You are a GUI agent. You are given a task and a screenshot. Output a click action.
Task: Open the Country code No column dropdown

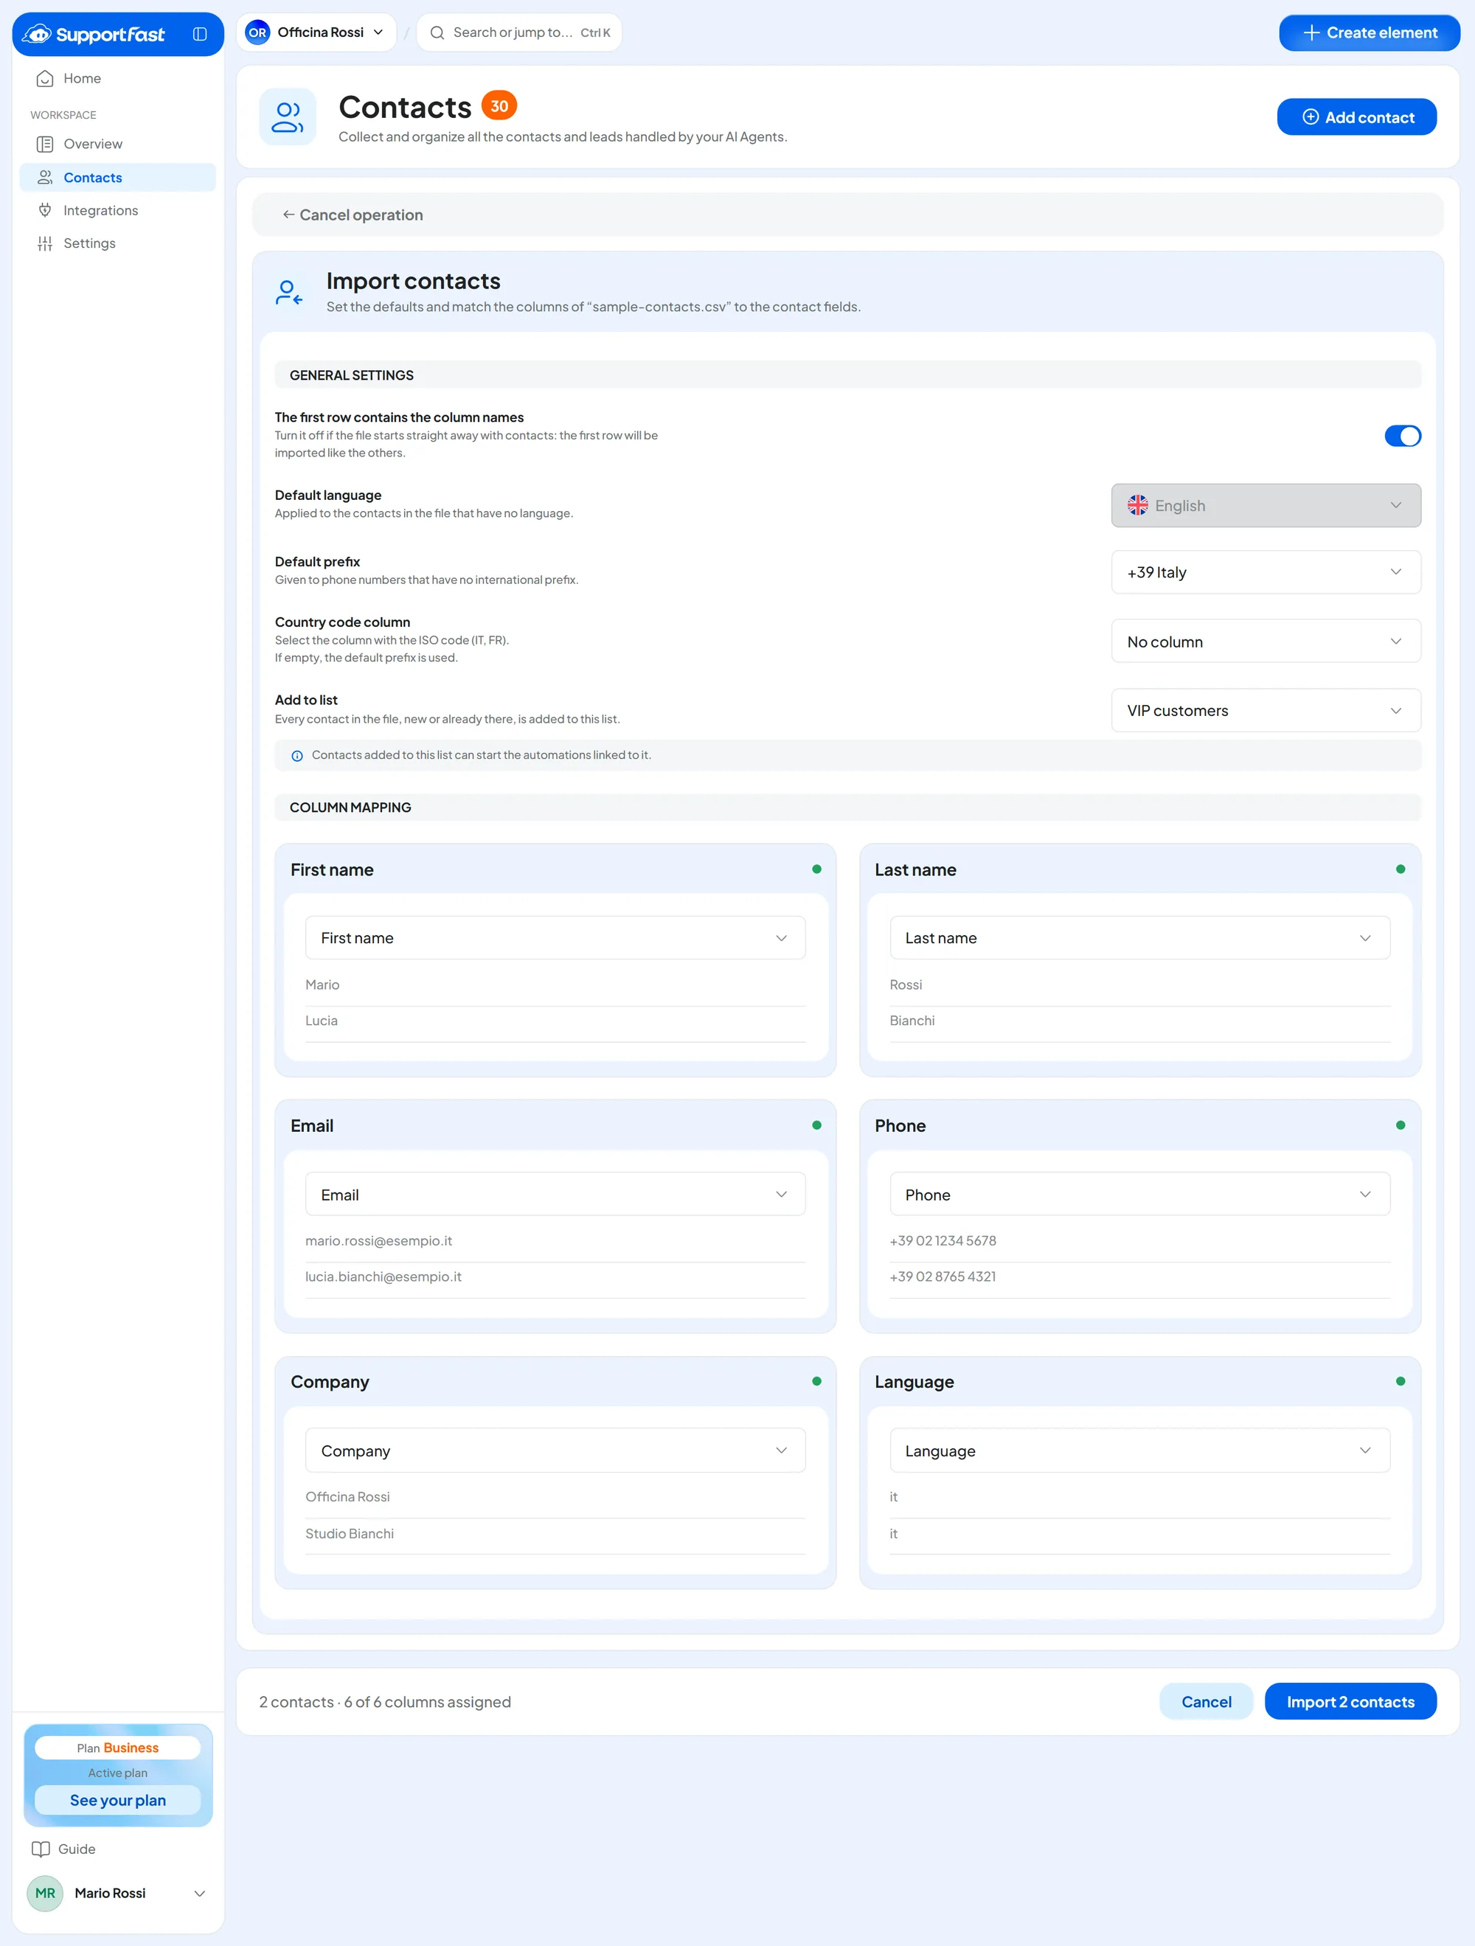pyautogui.click(x=1266, y=642)
